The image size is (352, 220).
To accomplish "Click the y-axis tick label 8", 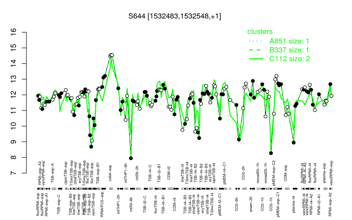I will pyautogui.click(x=14, y=157).
